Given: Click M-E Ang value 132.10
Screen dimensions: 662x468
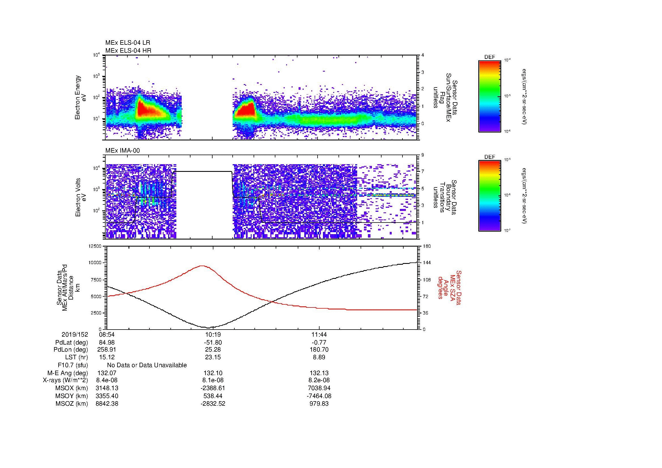Looking at the screenshot, I should [x=213, y=373].
